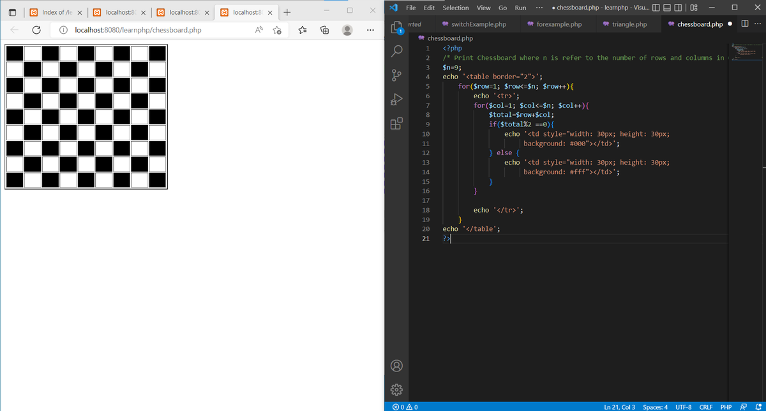Image resolution: width=766 pixels, height=411 pixels.
Task: Split the VS Code editor right
Action: pyautogui.click(x=746, y=24)
